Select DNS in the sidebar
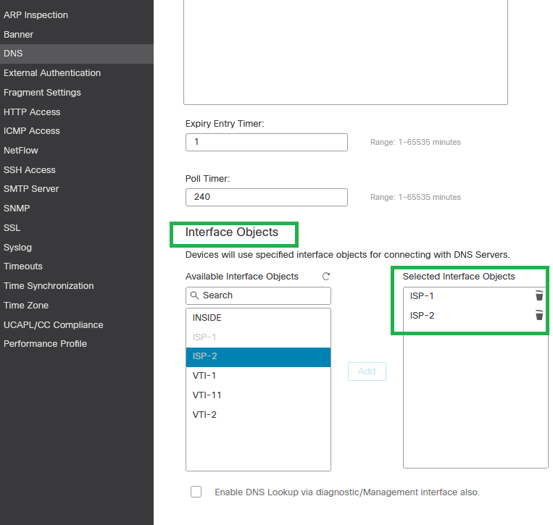 tap(77, 54)
